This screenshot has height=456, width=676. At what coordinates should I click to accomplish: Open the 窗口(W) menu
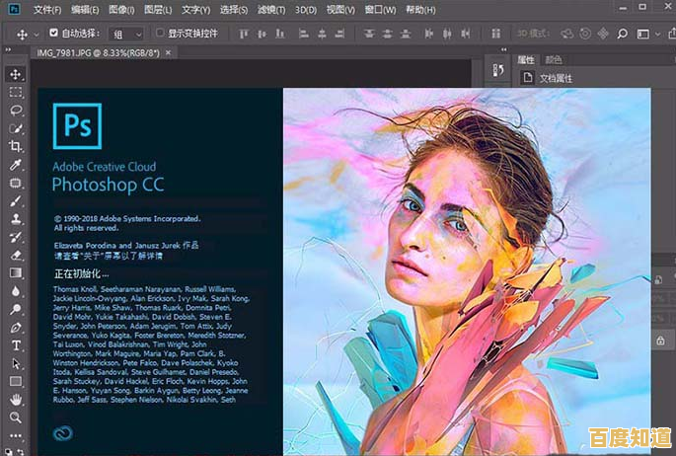tap(380, 10)
